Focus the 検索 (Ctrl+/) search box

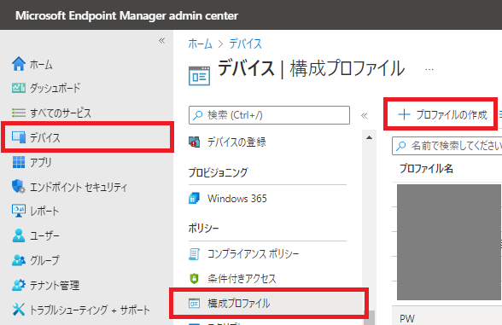[x=269, y=115]
